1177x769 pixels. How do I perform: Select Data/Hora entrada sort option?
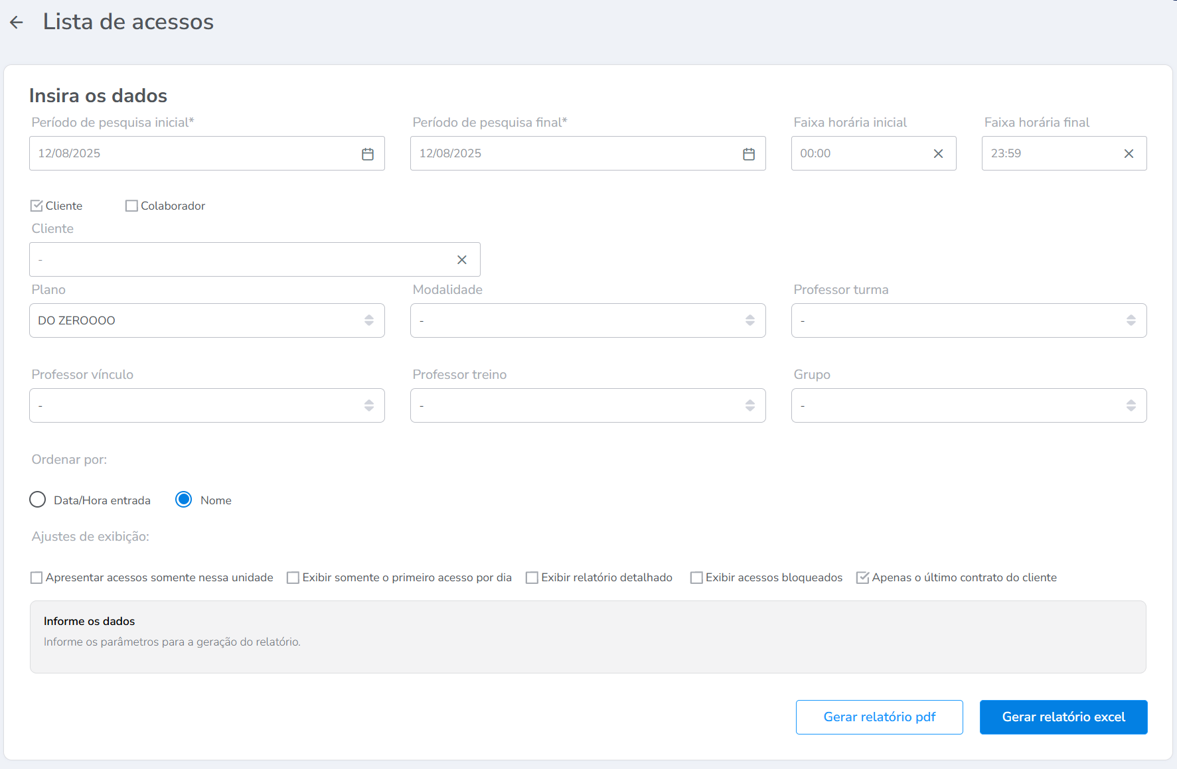tap(38, 500)
